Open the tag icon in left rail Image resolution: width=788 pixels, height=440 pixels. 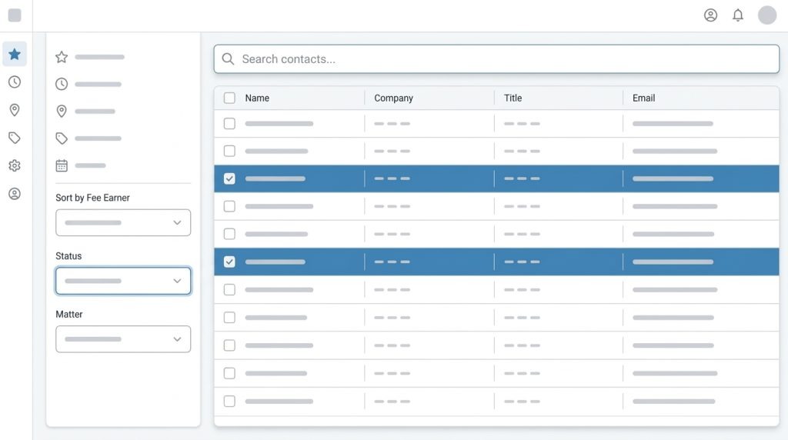(x=15, y=138)
